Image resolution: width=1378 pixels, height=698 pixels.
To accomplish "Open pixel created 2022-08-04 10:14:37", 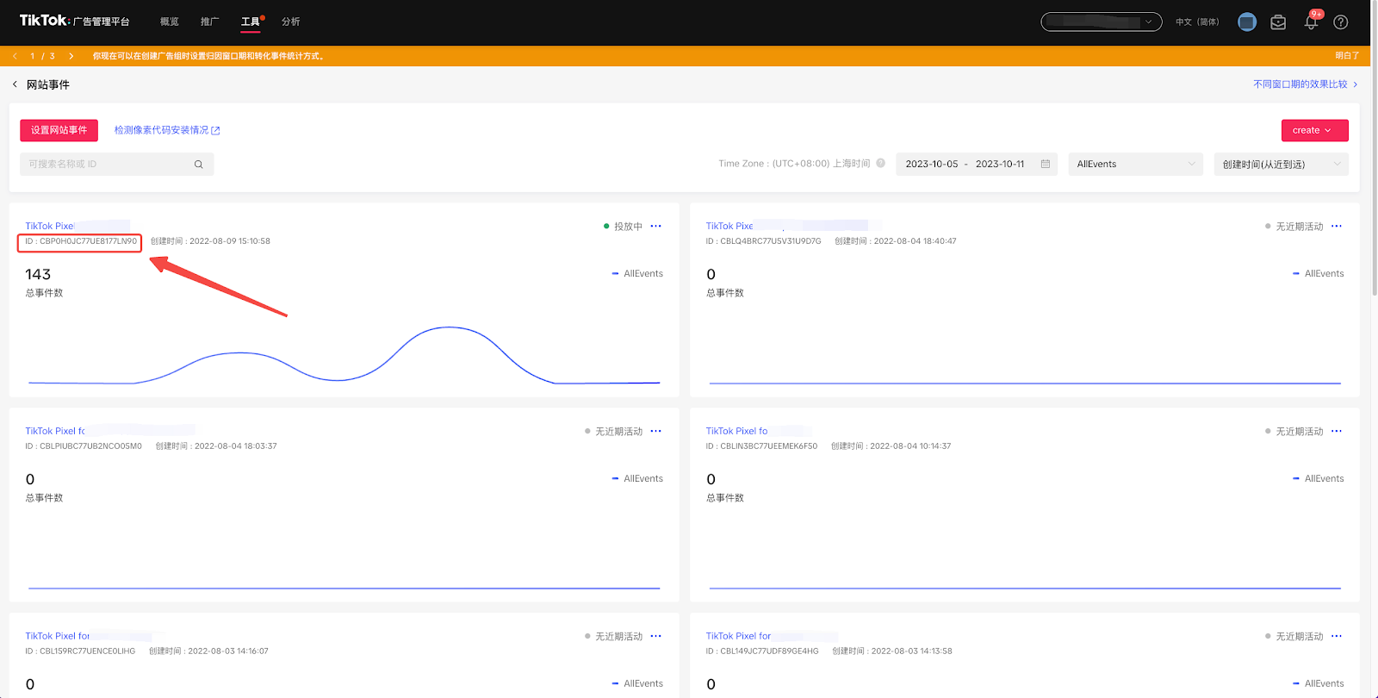I will coord(736,431).
